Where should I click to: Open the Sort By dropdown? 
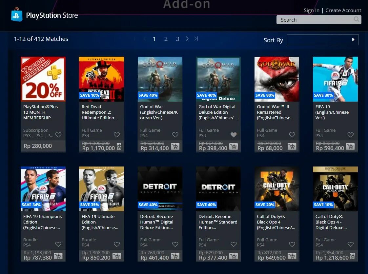322,40
